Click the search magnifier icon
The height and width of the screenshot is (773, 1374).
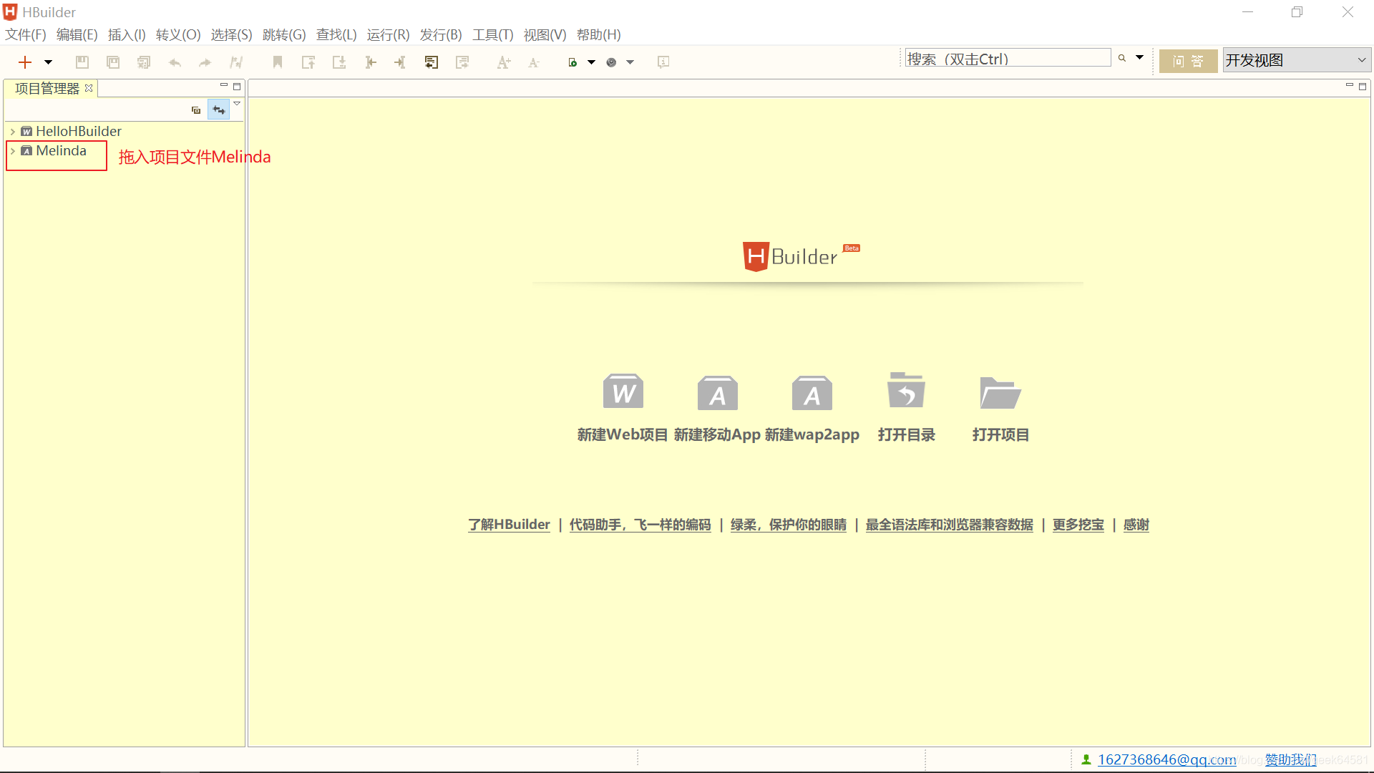tap(1122, 58)
